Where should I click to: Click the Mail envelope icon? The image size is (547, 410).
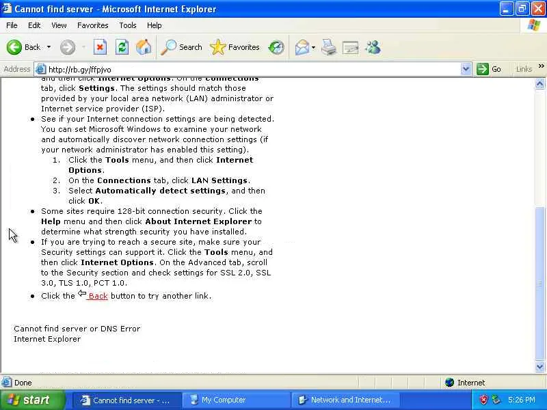[x=302, y=47]
